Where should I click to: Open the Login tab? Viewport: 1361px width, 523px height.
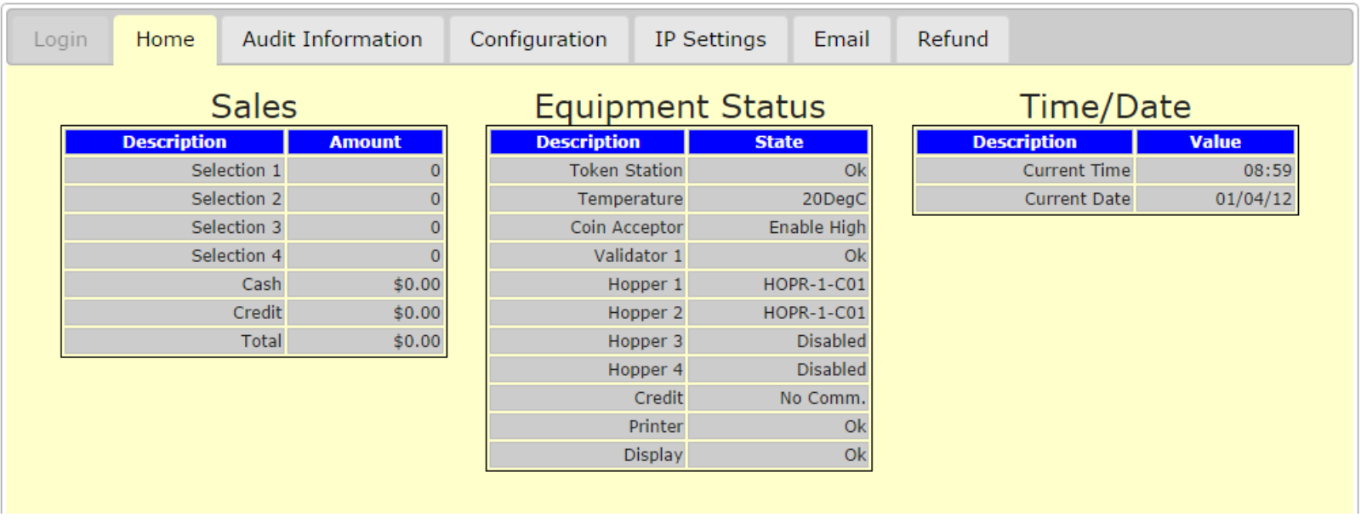click(x=60, y=40)
